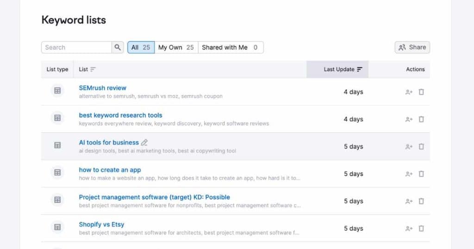This screenshot has height=249, width=474.
Task: Select the All 25 tab
Action: (141, 48)
